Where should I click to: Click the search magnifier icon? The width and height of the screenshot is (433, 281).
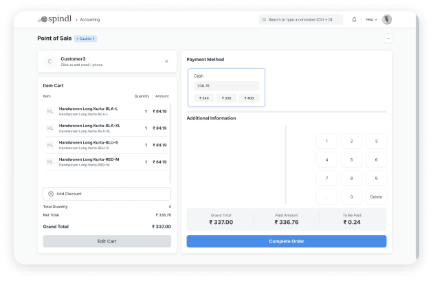pos(265,20)
